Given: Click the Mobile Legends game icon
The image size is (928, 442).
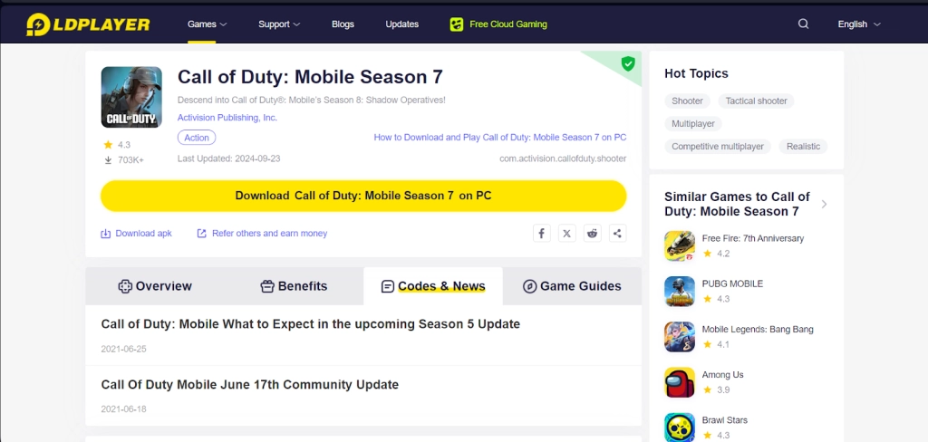Looking at the screenshot, I should click(x=680, y=337).
